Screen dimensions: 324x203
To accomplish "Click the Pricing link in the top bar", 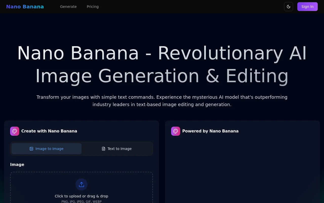I will click(x=93, y=7).
